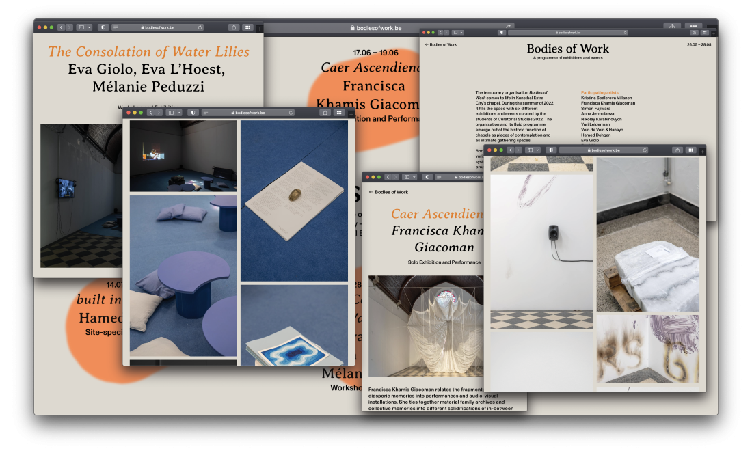Go back in the Water Lilies window
This screenshot has width=752, height=451.
click(61, 27)
